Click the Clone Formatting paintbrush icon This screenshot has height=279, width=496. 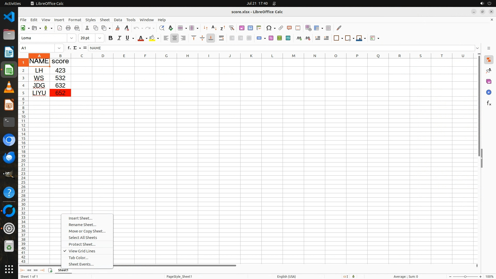(x=118, y=28)
